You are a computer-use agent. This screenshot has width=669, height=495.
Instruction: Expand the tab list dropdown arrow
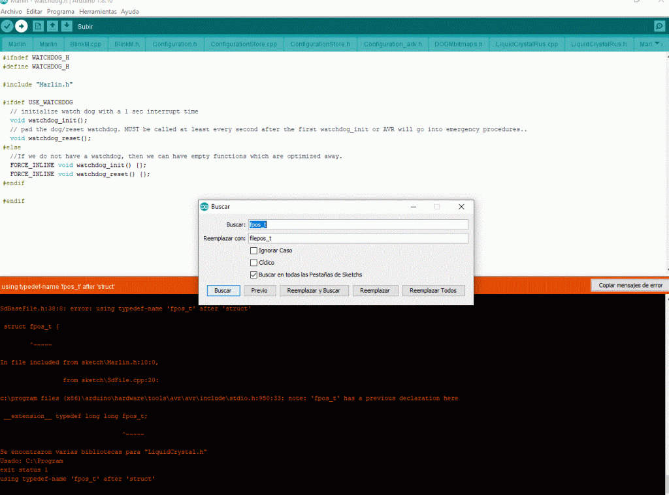point(657,44)
